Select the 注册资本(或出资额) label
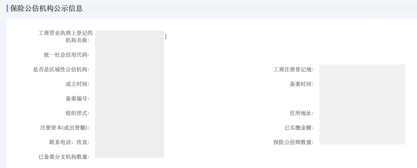The image size is (417, 168). click(x=65, y=128)
